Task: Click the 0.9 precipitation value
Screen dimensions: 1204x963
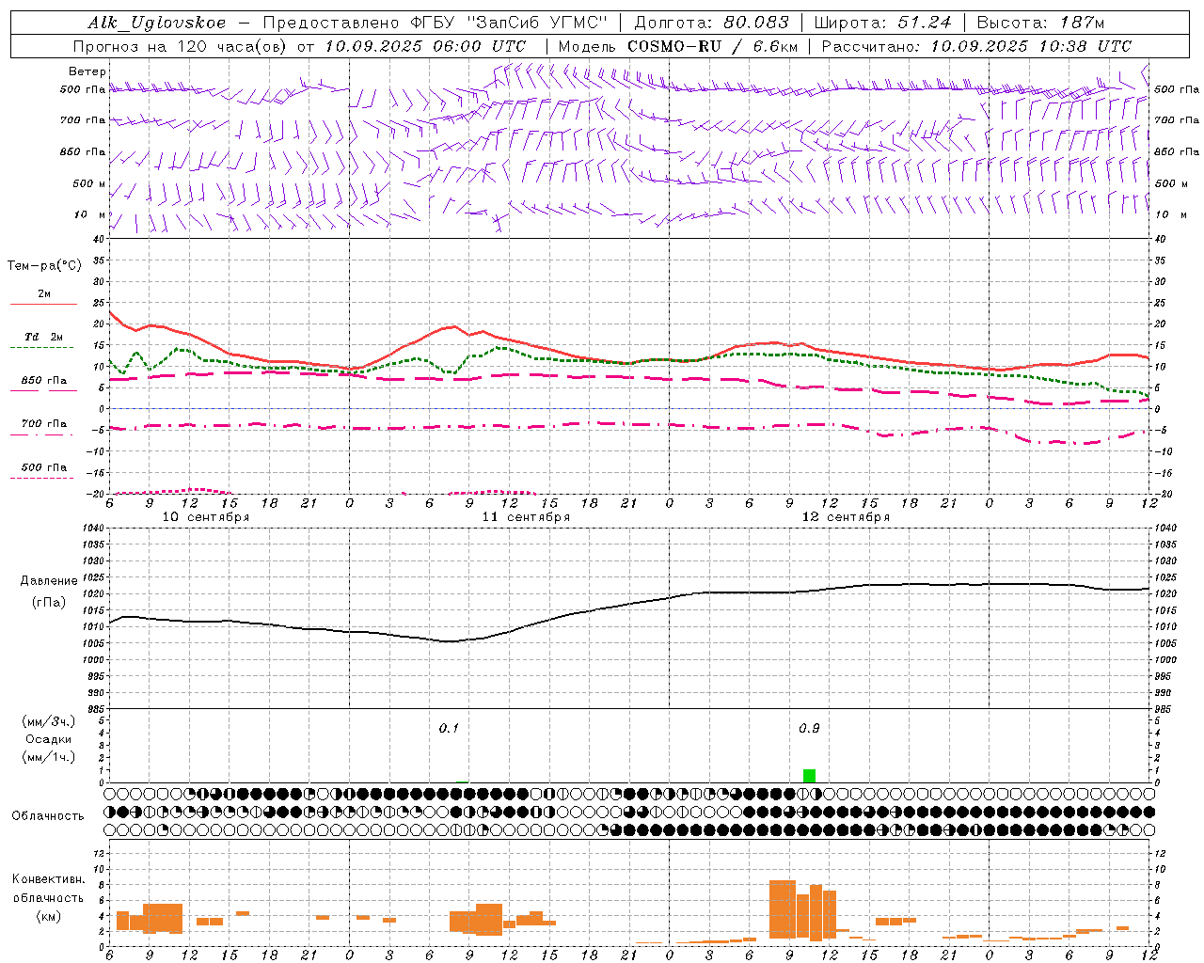Action: (x=809, y=729)
